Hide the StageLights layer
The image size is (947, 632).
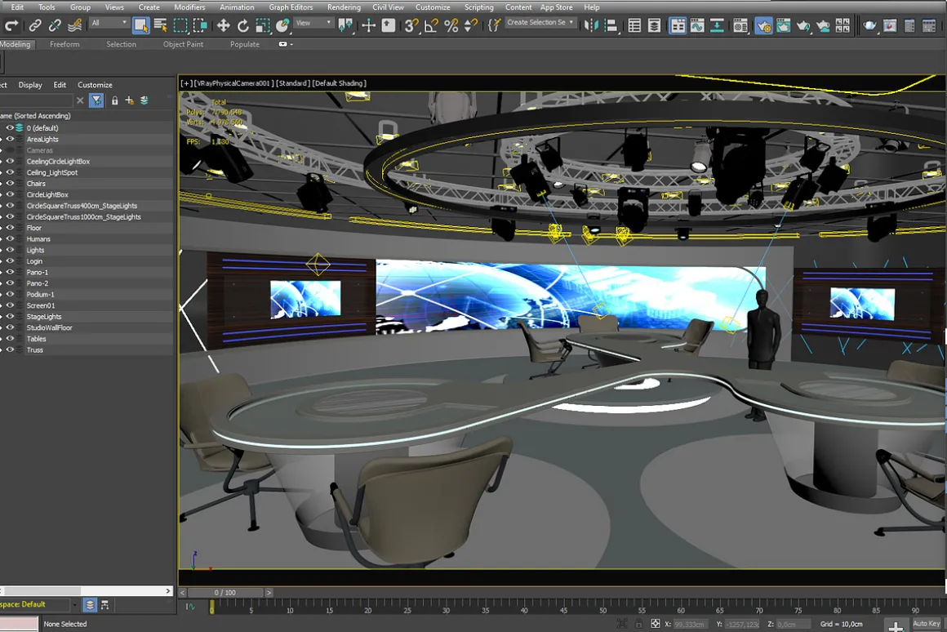[11, 317]
